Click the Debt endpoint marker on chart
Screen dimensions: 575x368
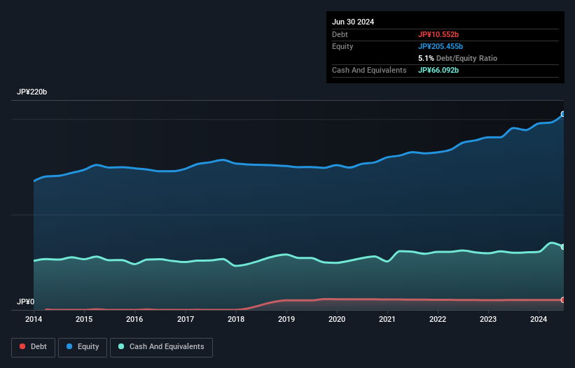[563, 300]
